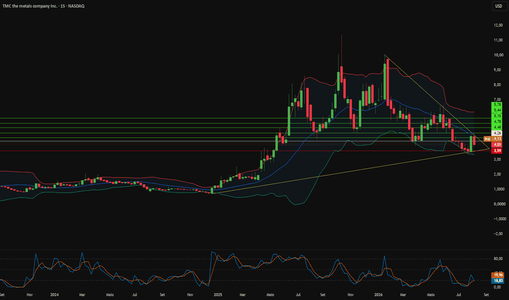Click the orange Pré pre-market label
Screen dimensions: 509x300
click(x=487, y=139)
